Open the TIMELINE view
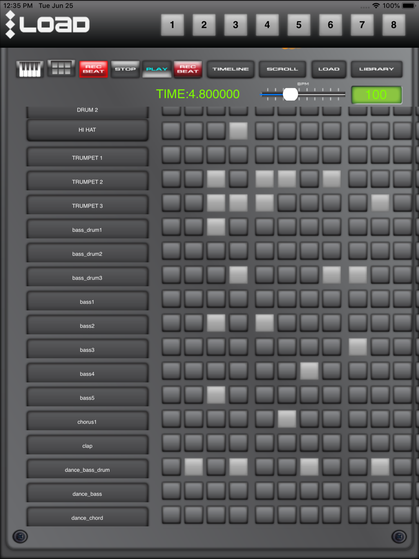This screenshot has height=559, width=419. [230, 69]
